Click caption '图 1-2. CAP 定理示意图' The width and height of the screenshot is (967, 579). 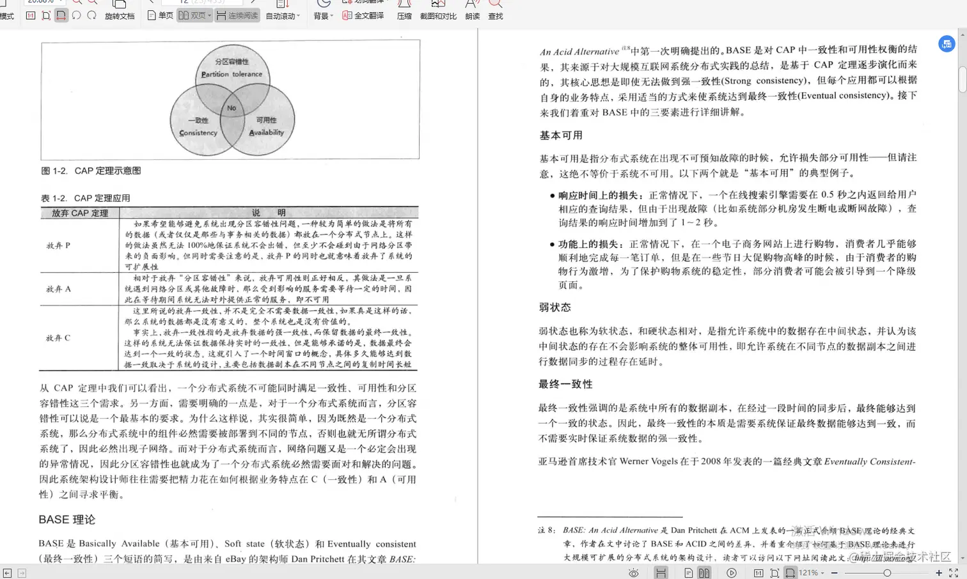(x=91, y=171)
